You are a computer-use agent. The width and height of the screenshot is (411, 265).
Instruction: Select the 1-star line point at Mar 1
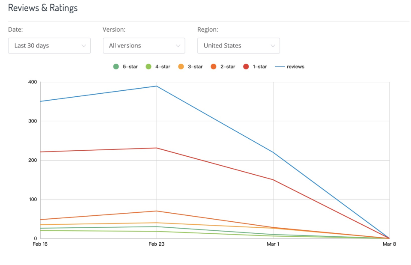273,179
